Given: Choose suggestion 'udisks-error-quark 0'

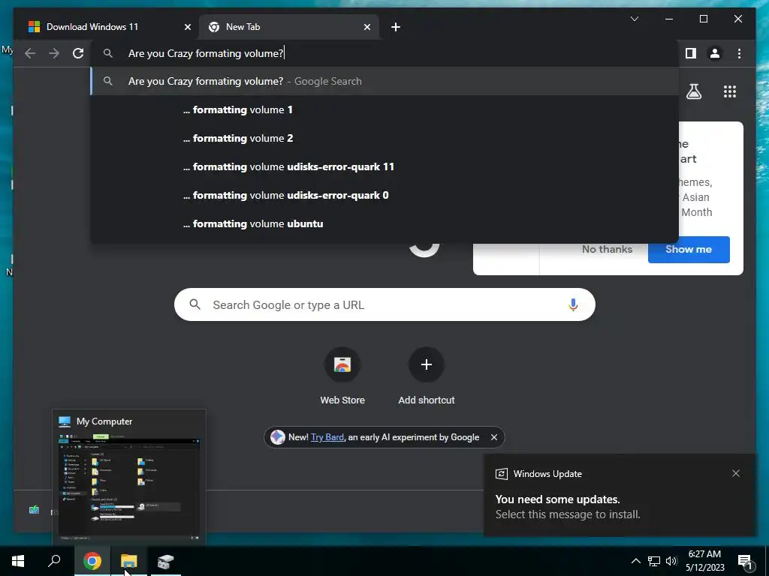Looking at the screenshot, I should (x=384, y=195).
